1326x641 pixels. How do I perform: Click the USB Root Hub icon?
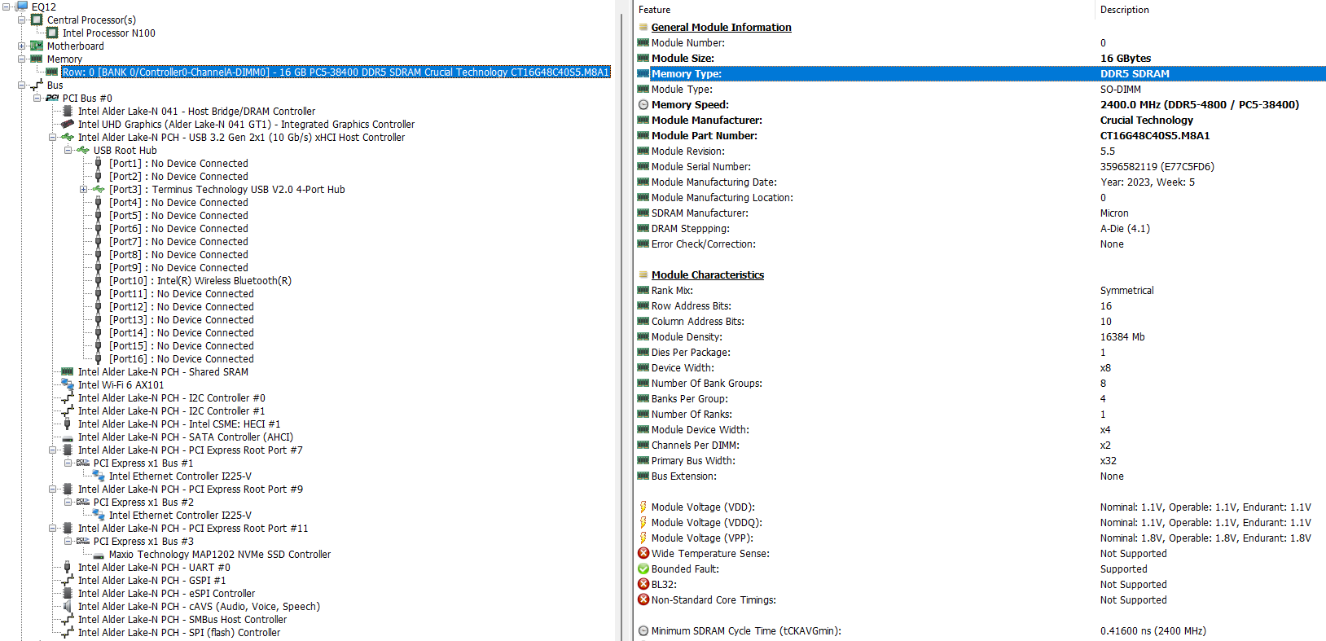tap(83, 150)
